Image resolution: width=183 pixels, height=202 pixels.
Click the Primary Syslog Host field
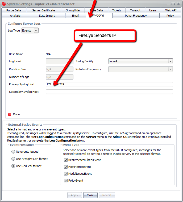pos(109,84)
